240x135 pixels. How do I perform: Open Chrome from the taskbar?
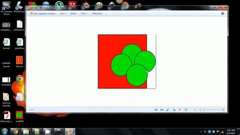[x=15, y=132]
